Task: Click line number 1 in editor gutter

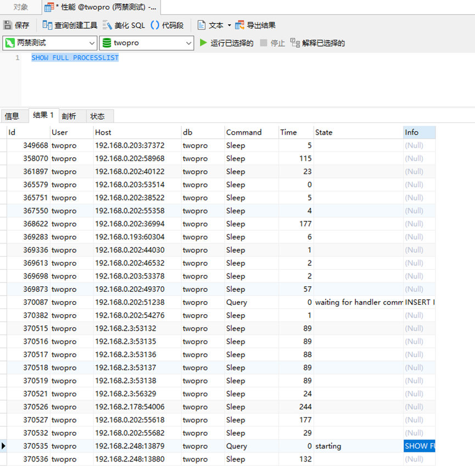Action: 17,58
